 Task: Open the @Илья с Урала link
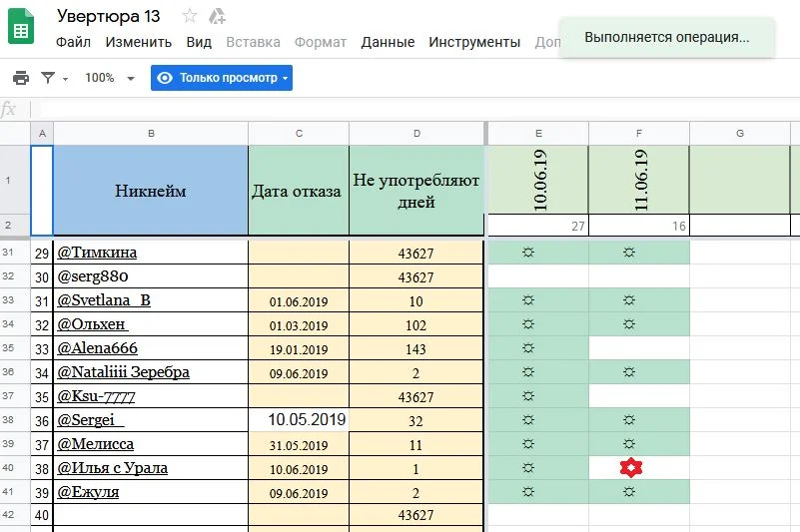(112, 468)
